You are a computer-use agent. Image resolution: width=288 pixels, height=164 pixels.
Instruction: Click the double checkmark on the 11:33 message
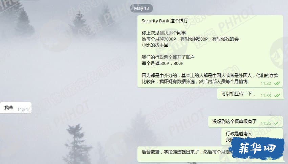point(277,95)
